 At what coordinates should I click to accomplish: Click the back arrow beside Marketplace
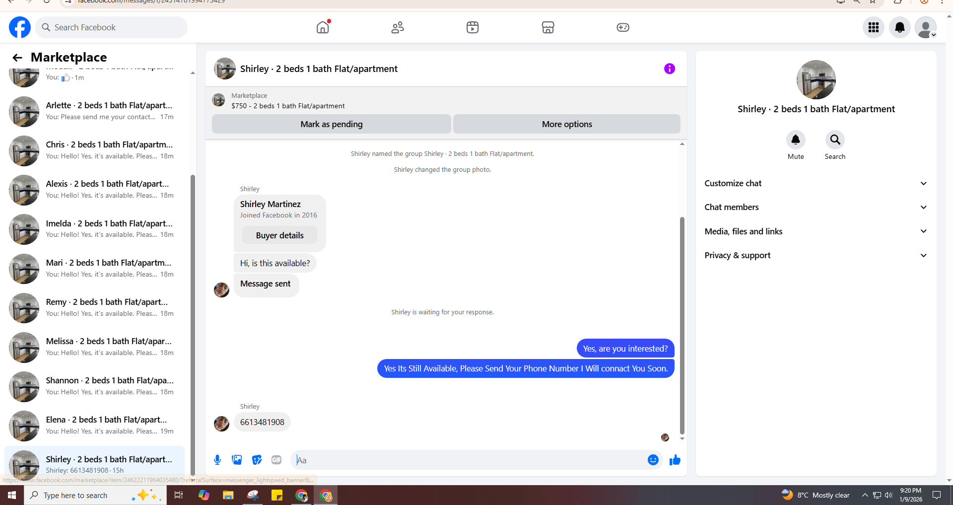(17, 58)
